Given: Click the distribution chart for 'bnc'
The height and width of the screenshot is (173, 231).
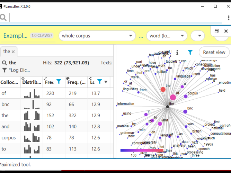Looking at the screenshot, I should click(32, 104).
